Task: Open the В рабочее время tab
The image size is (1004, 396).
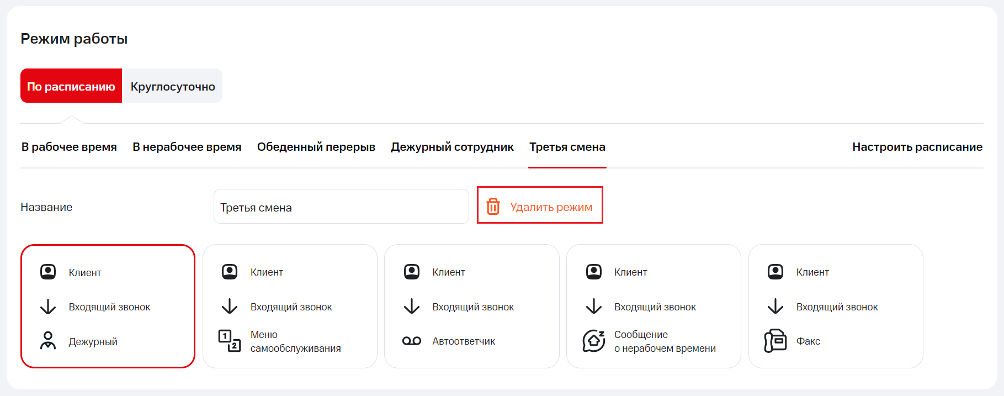Action: point(69,147)
